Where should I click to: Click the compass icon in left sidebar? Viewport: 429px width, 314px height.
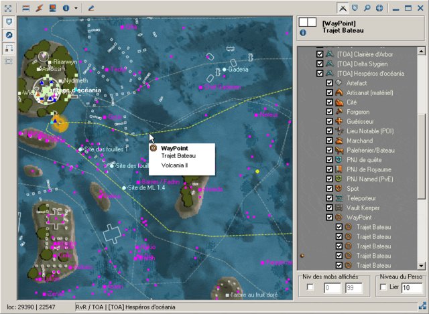pos(9,34)
